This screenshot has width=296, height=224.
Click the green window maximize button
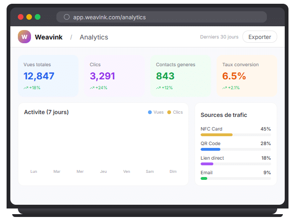coord(38,17)
